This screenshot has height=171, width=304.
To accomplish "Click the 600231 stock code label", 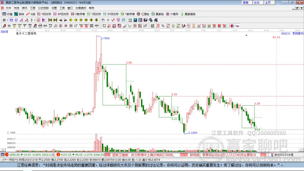I will tap(286, 33).
